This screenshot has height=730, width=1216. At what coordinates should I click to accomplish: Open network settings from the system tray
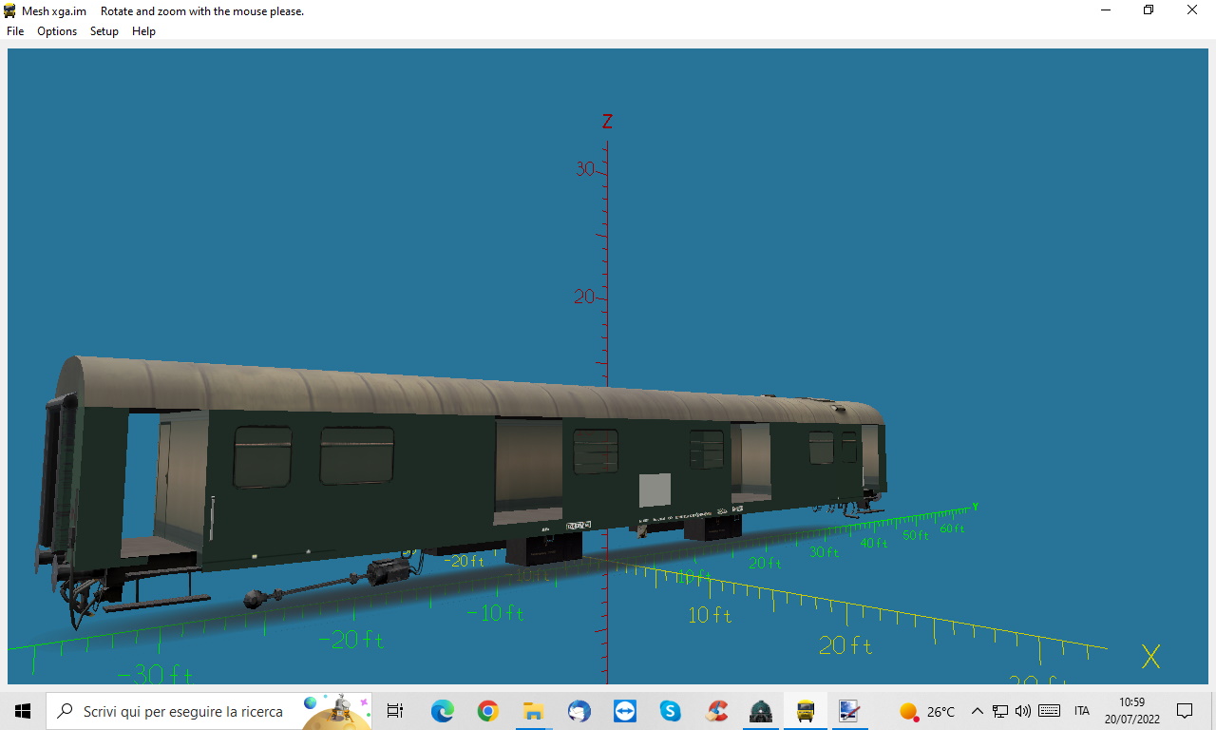[1000, 711]
